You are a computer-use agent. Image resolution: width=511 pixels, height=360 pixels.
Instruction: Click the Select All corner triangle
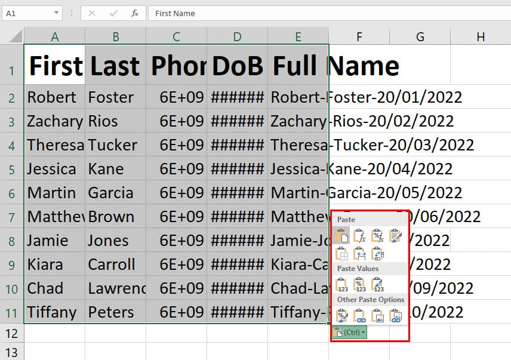(16, 36)
